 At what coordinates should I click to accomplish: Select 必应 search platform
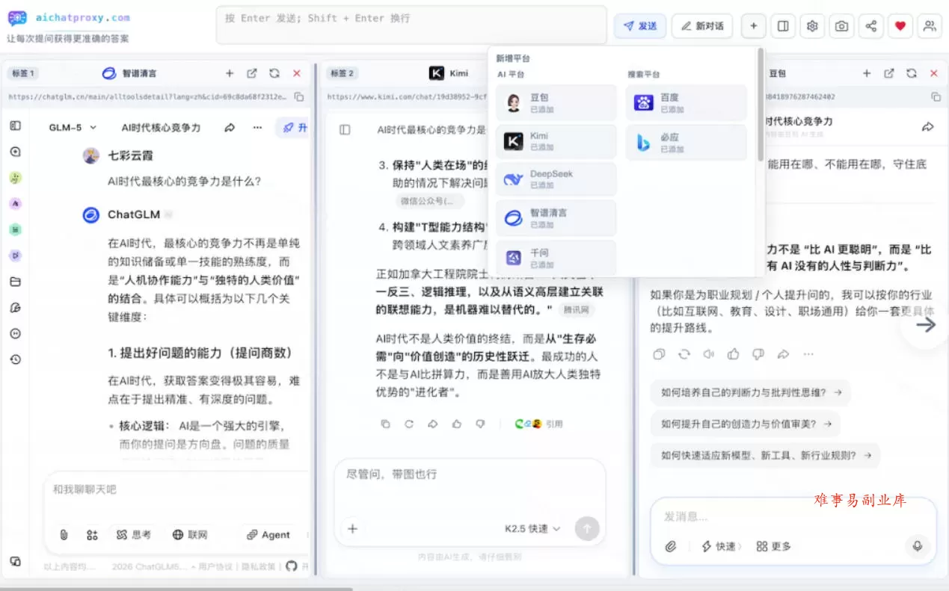tap(687, 143)
